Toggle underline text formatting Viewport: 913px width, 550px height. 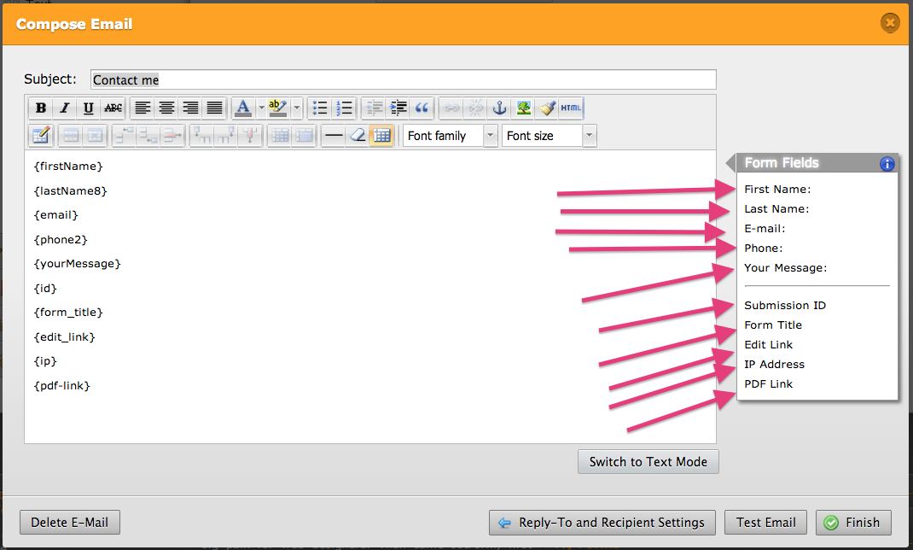pos(88,108)
